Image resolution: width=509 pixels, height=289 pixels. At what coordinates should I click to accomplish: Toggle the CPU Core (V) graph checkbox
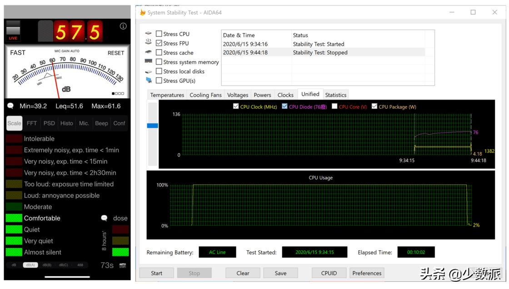click(x=334, y=106)
